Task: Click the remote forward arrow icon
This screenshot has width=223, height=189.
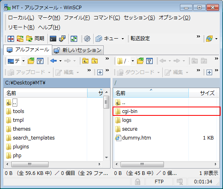Action: pos(177,61)
